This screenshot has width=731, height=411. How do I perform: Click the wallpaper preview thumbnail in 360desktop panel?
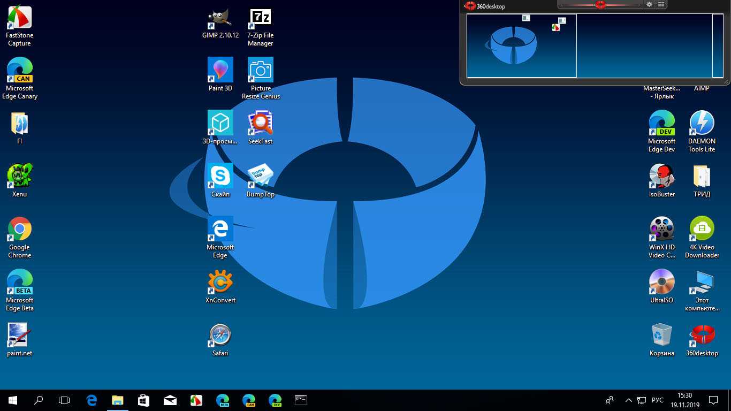coord(521,46)
